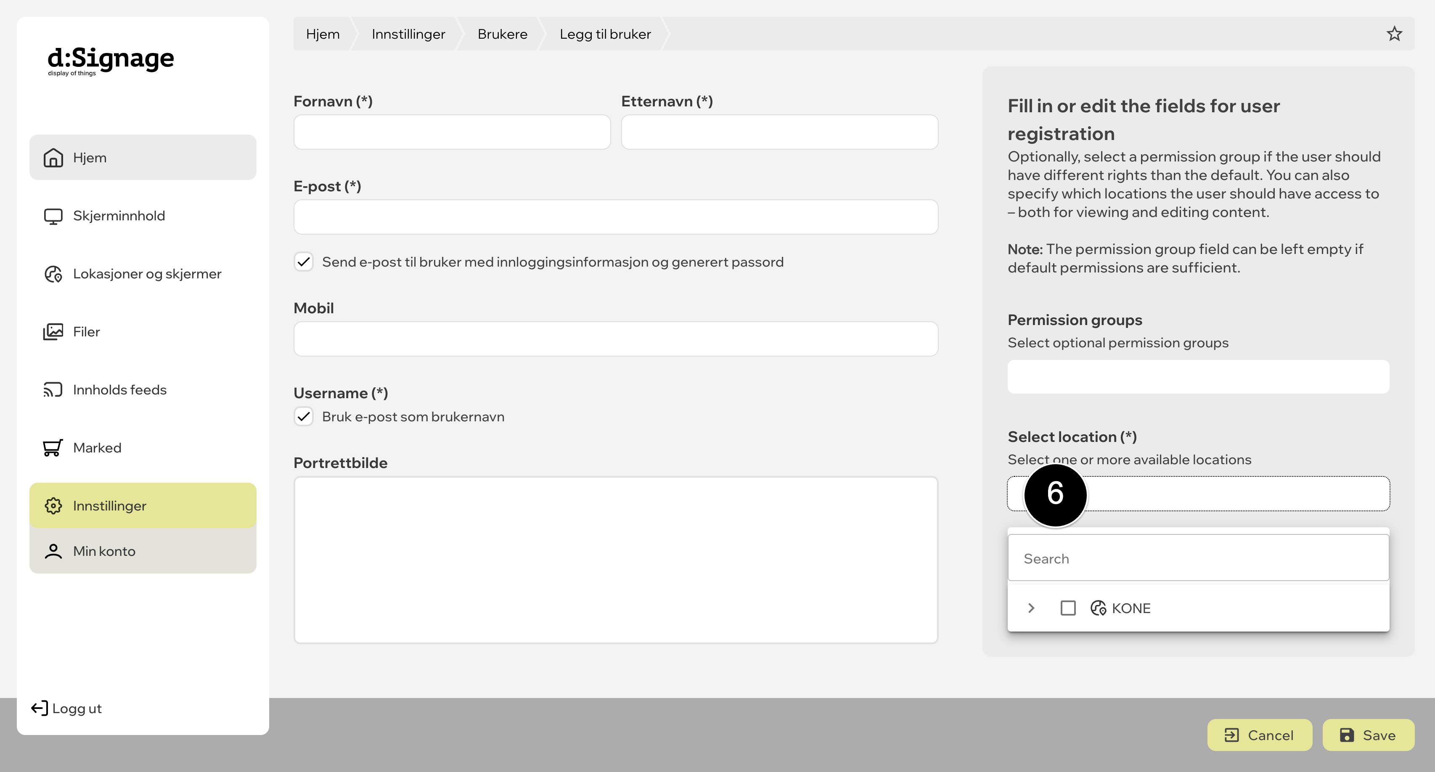
Task: Open Skjerminnhold in the sidebar
Action: pos(143,216)
